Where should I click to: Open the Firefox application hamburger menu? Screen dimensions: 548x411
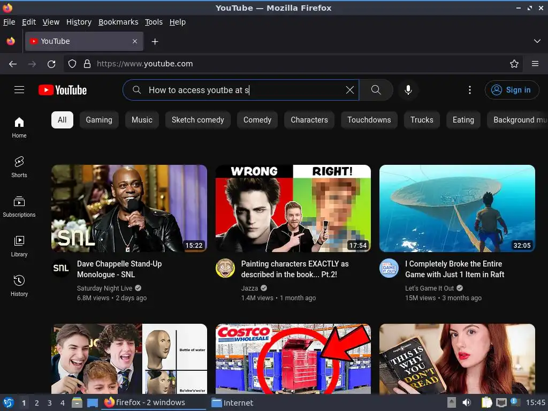(x=535, y=64)
